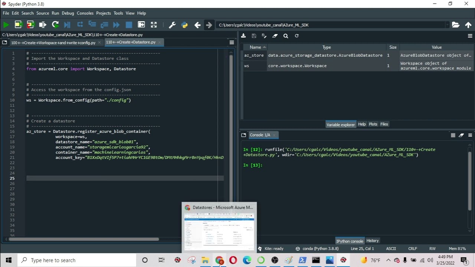
Task: Click conda (Python 3.8.8) status entry
Action: [x=317, y=248]
